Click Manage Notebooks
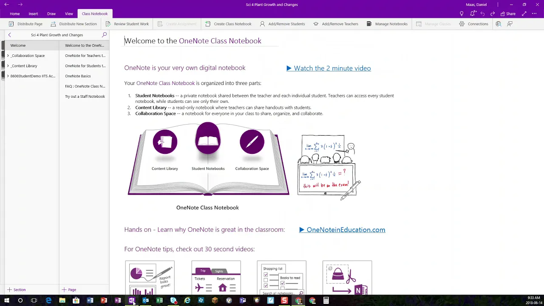 click(x=387, y=24)
